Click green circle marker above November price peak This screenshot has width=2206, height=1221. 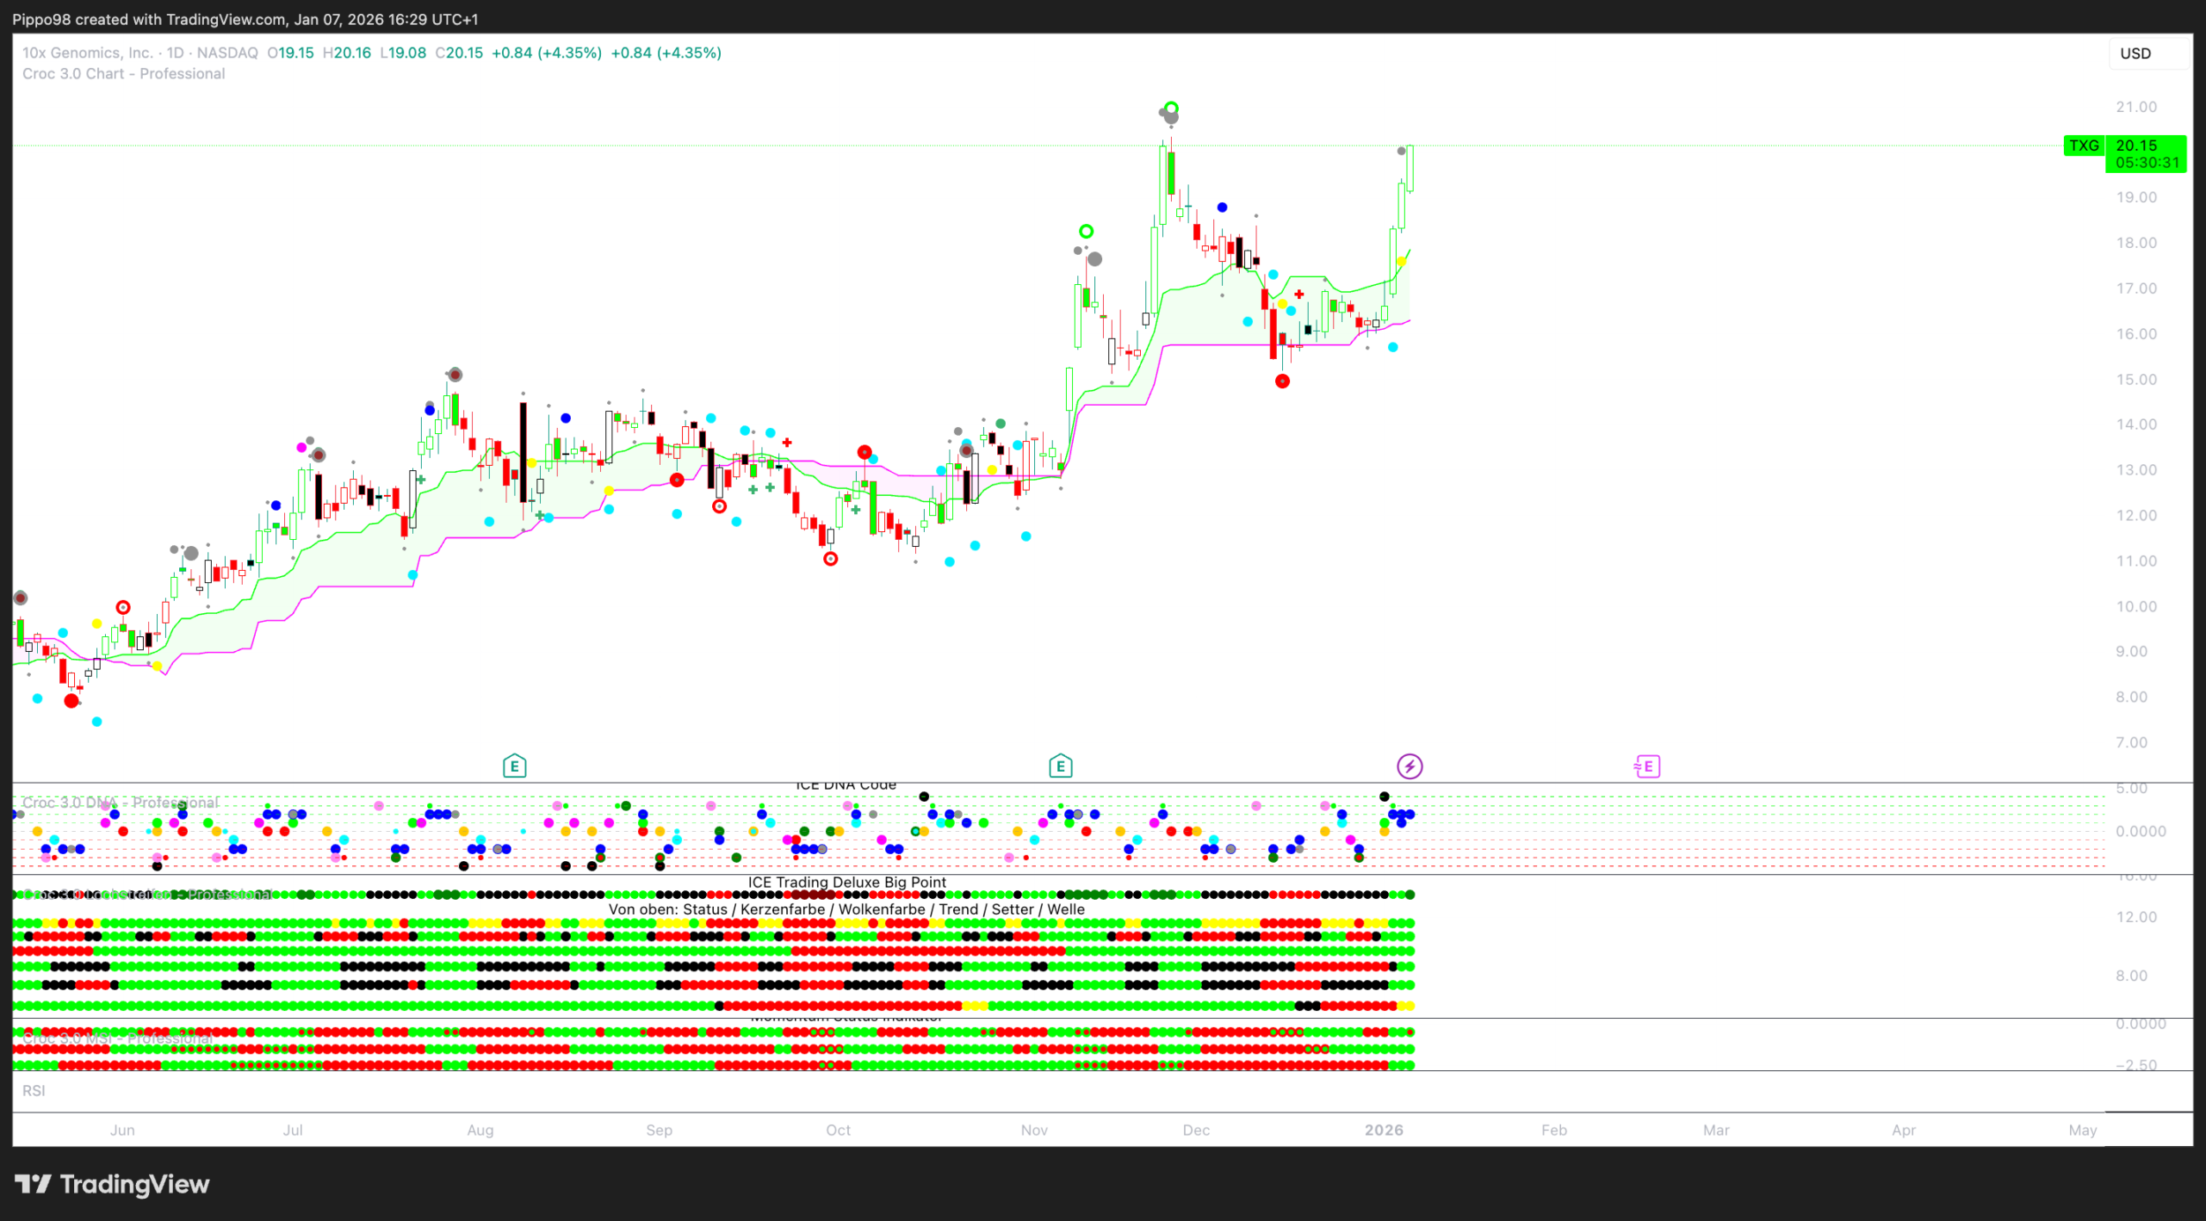pos(1171,109)
